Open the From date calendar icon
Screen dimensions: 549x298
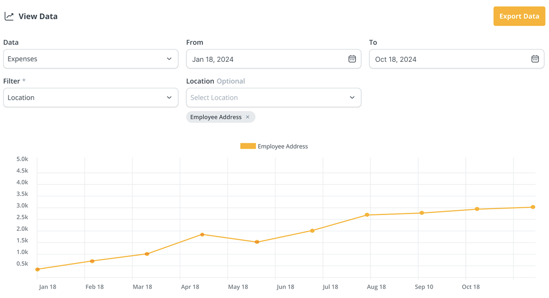coord(352,59)
